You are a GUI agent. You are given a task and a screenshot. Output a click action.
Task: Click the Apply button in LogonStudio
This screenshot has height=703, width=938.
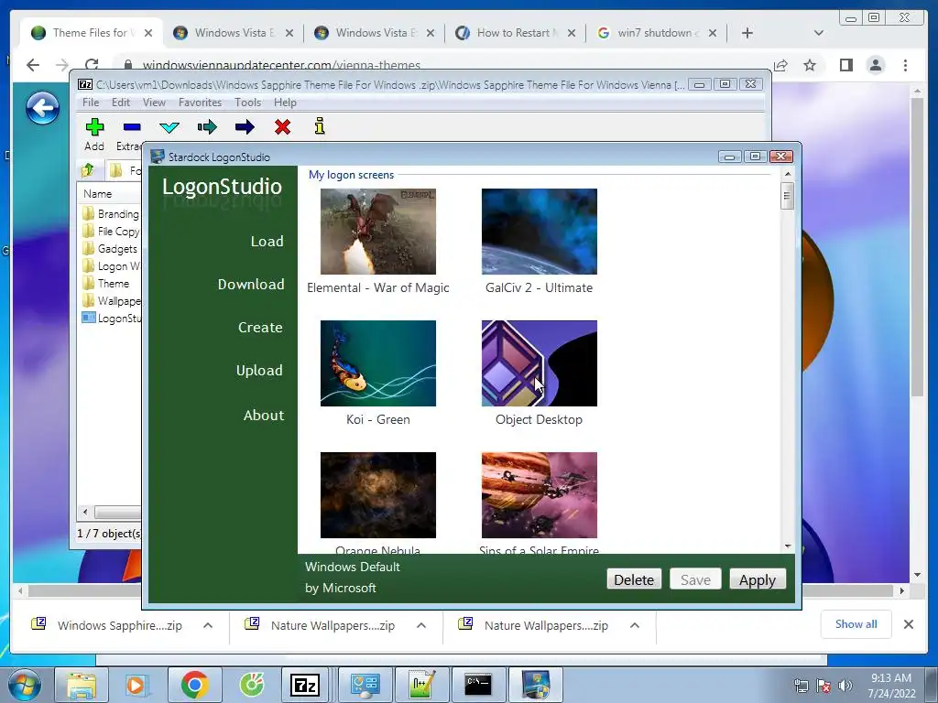(x=758, y=579)
